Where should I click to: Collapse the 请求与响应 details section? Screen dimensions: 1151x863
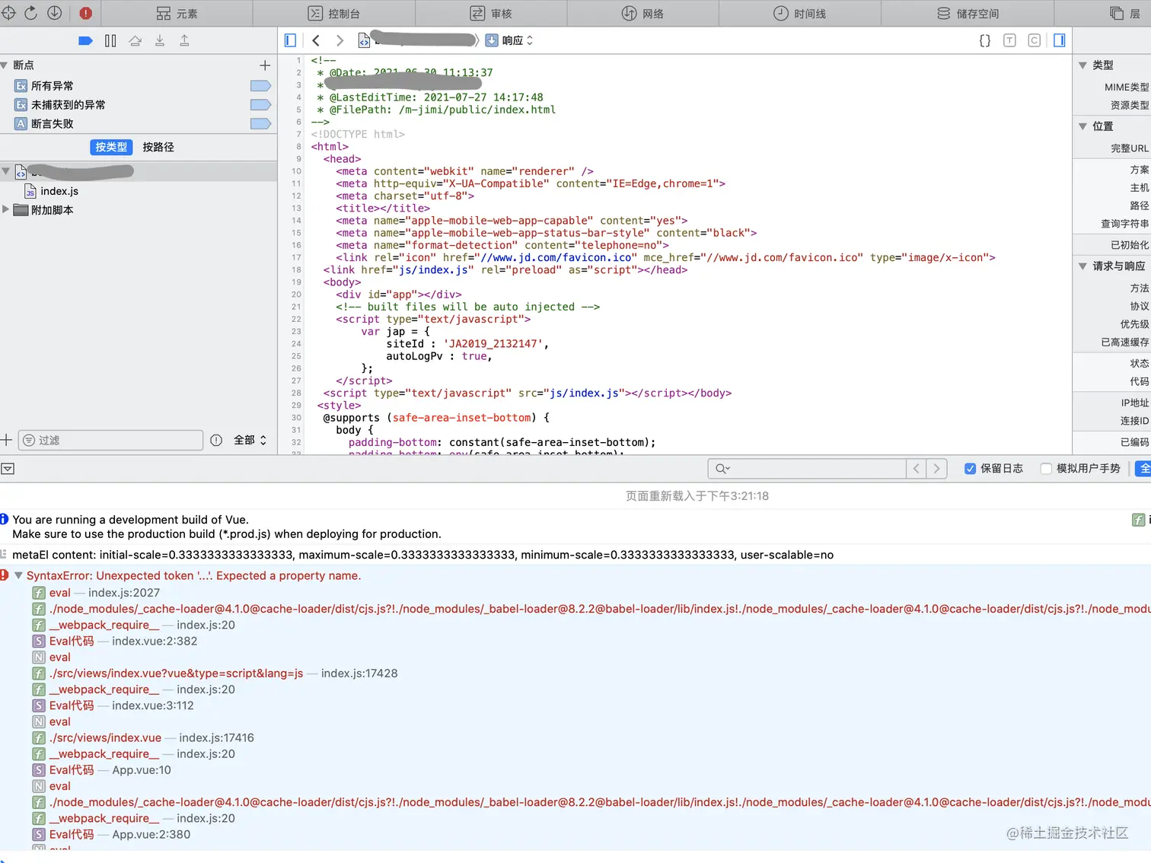tap(1082, 266)
